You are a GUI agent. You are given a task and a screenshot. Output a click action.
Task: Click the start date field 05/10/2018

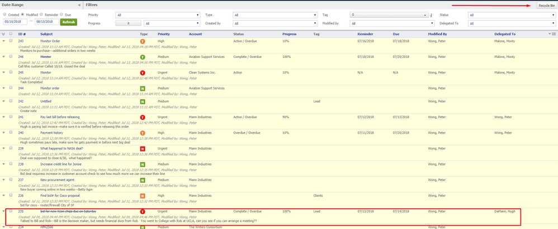tap(15, 22)
